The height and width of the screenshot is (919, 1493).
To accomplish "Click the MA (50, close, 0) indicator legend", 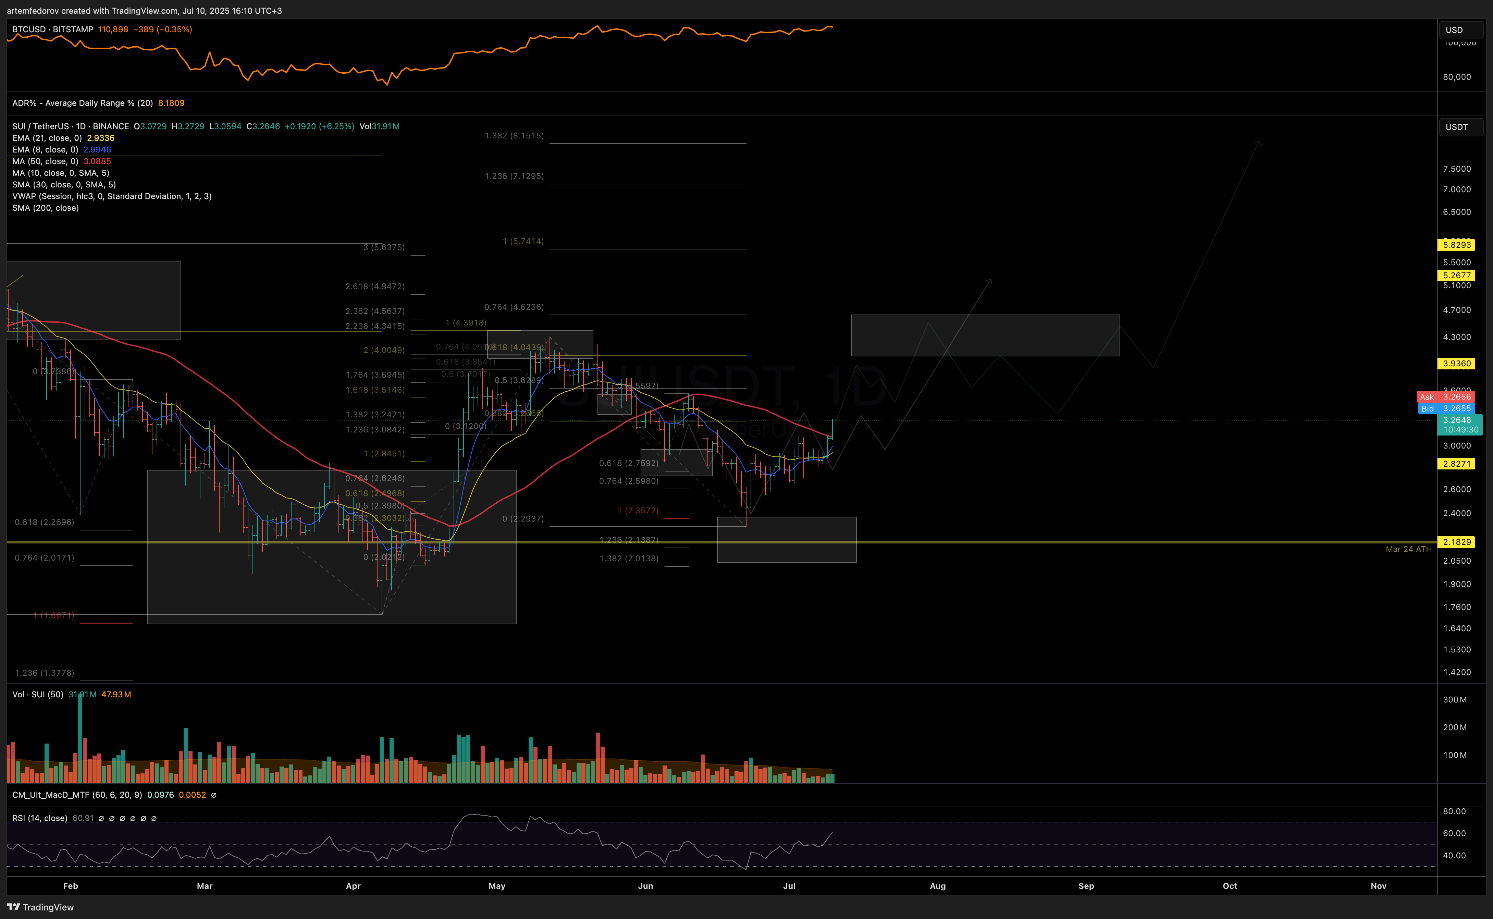I will 45,161.
